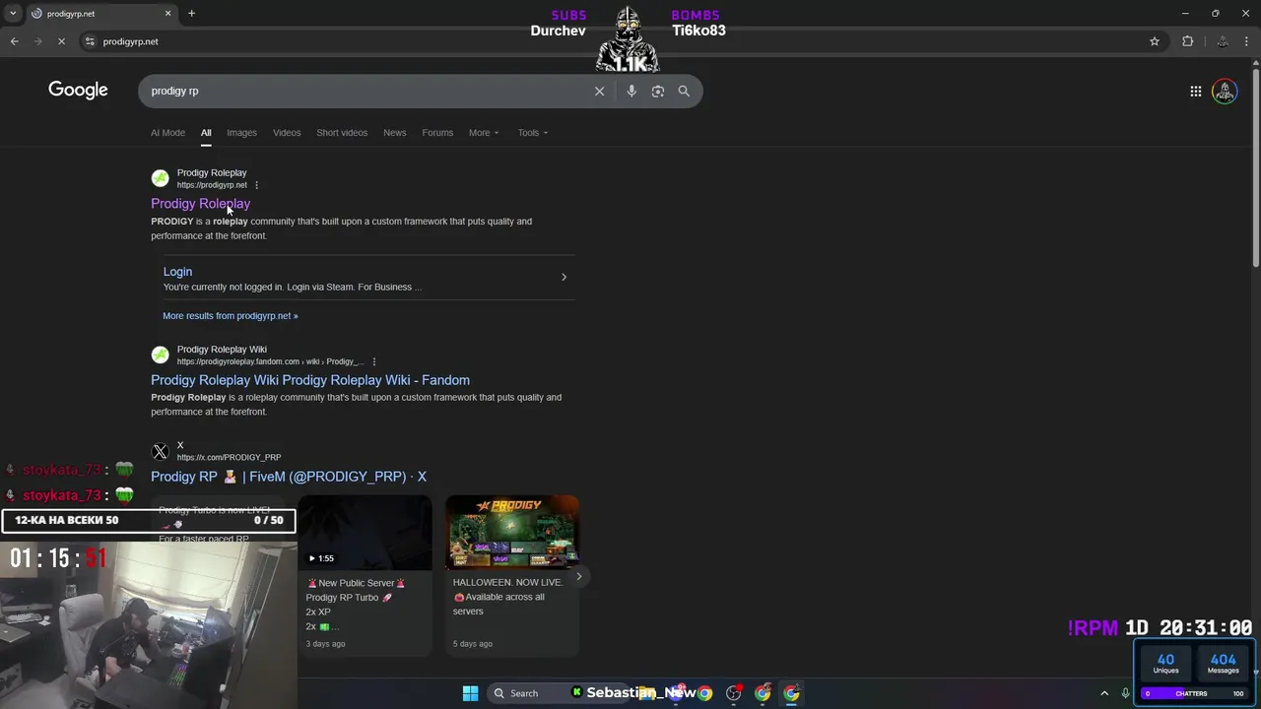1261x709 pixels.
Task: Expand the Tools dropdown
Action: [533, 133]
